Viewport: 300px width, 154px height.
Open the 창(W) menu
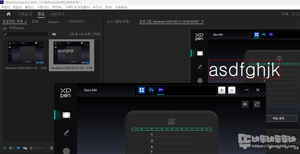(108, 7)
